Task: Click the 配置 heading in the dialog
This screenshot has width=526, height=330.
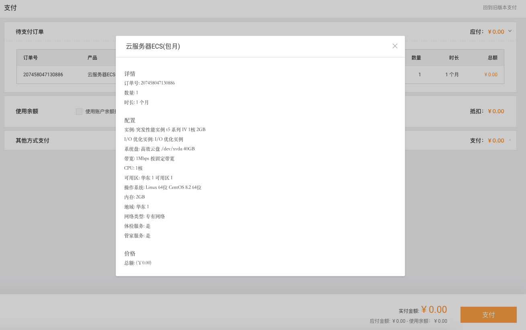Action: 130,120
